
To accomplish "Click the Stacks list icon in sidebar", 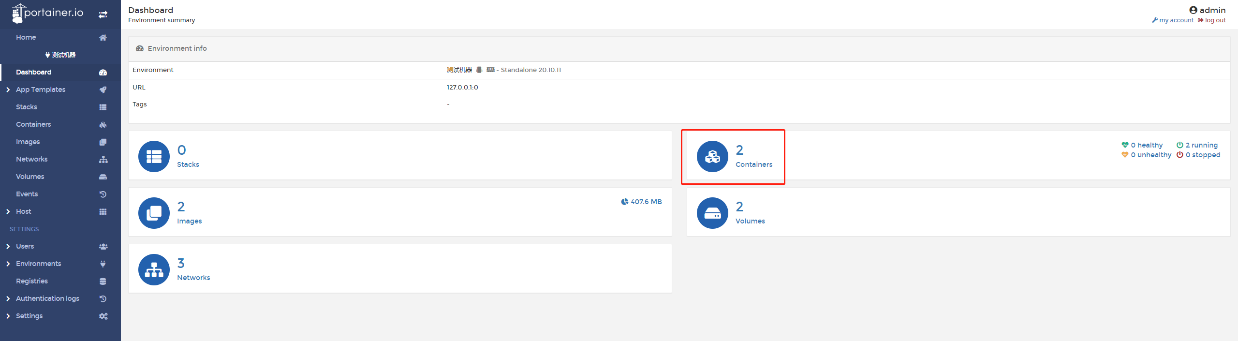I will click(x=103, y=107).
